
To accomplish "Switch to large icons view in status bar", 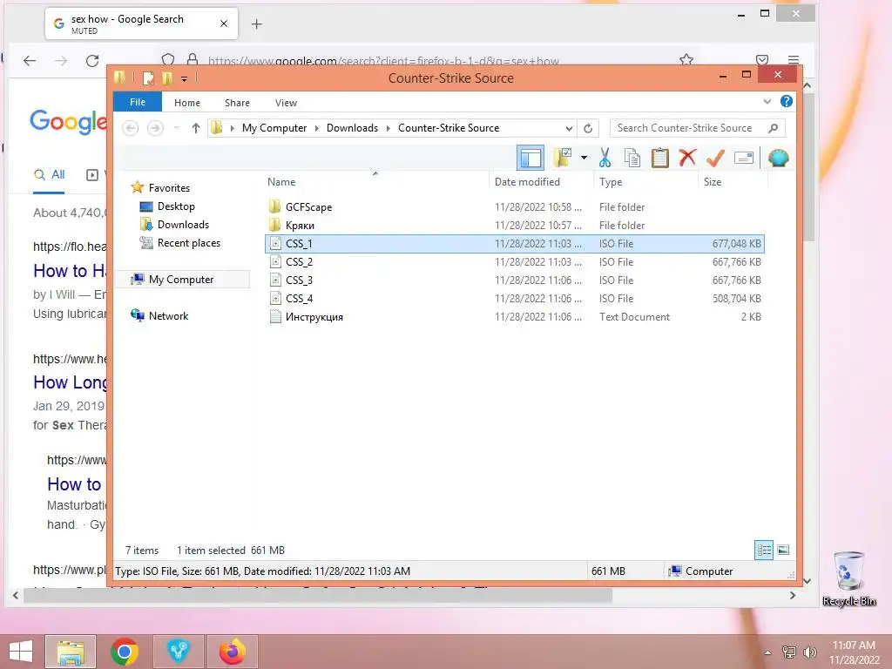I will pyautogui.click(x=783, y=550).
